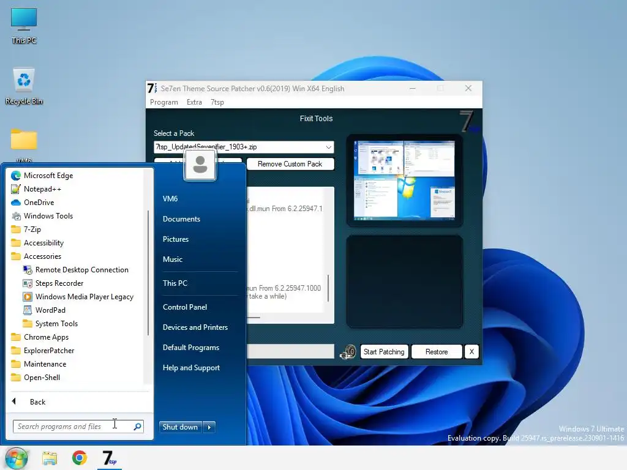Viewport: 627px width, 470px height.
Task: Open the Recycle Bin desktop icon
Action: click(x=24, y=87)
